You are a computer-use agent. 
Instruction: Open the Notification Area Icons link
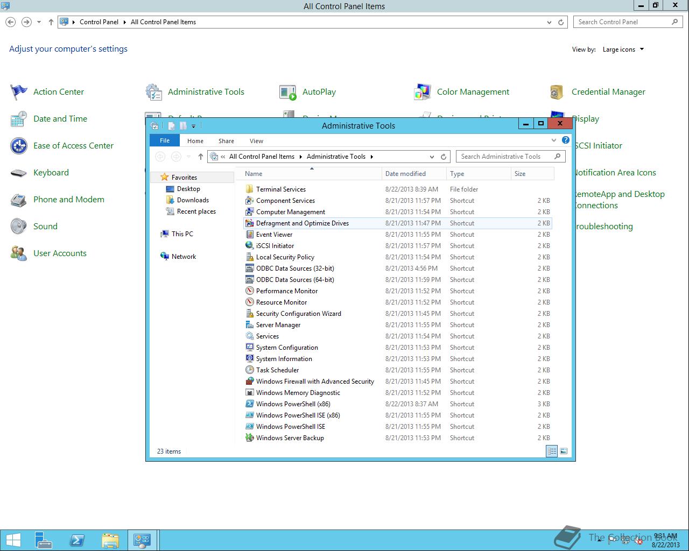click(616, 173)
